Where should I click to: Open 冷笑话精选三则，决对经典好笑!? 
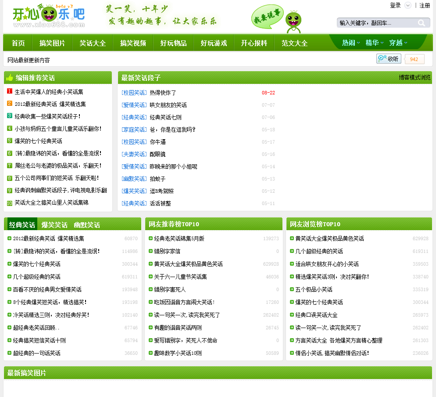[x=51, y=315]
